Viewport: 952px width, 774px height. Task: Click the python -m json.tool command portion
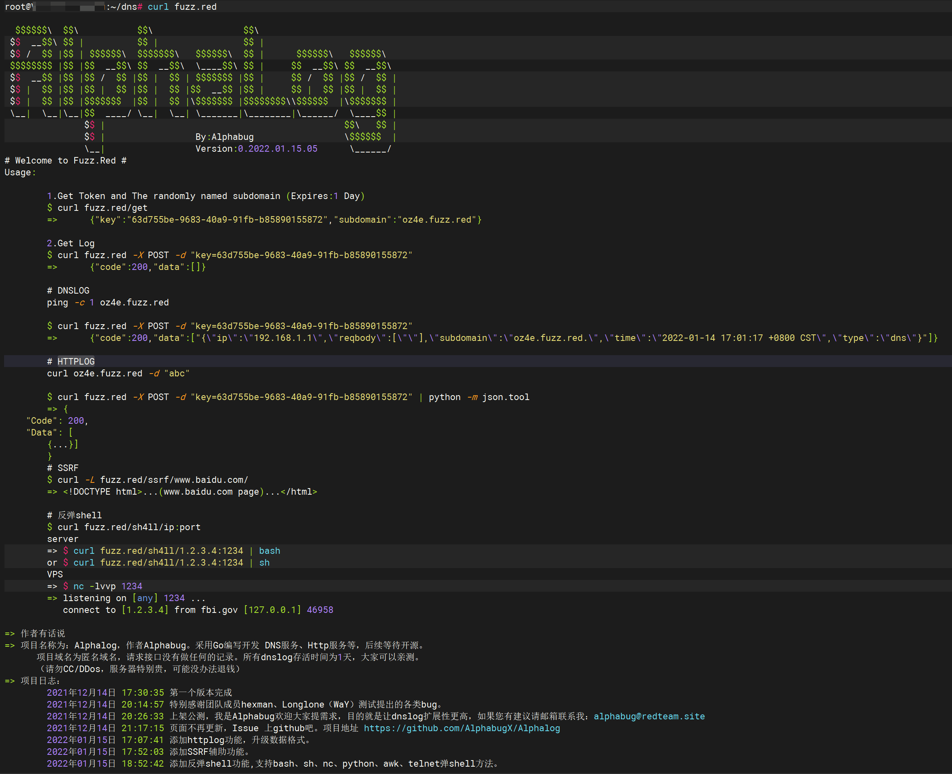coord(479,397)
